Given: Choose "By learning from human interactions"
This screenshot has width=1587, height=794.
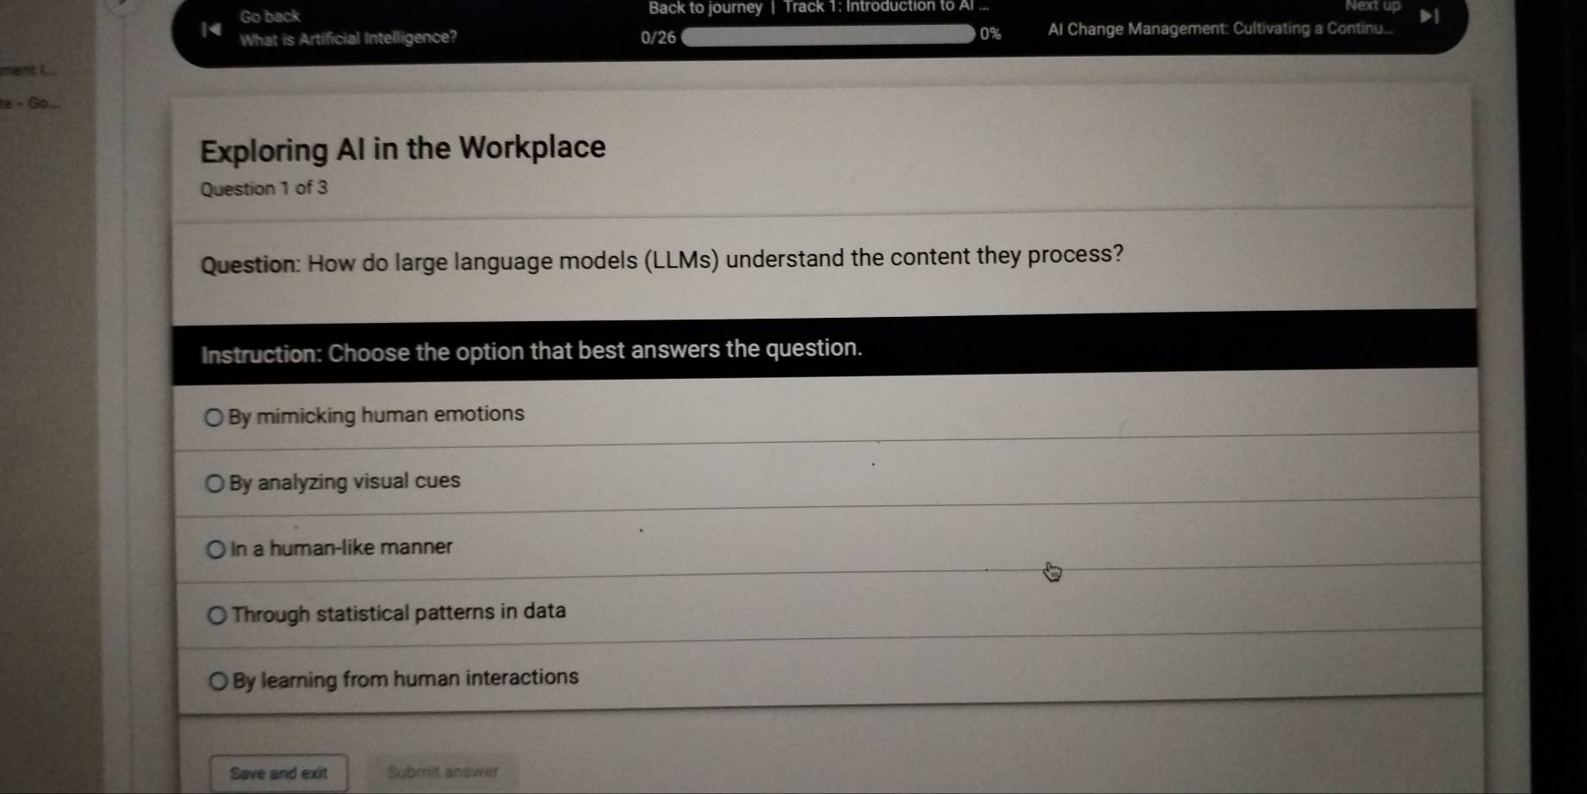Looking at the screenshot, I should click(x=220, y=681).
